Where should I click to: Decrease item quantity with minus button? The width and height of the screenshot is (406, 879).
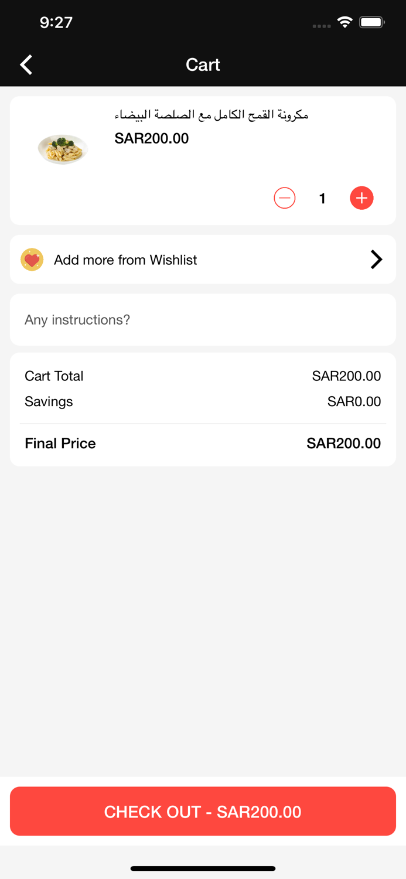tap(285, 198)
